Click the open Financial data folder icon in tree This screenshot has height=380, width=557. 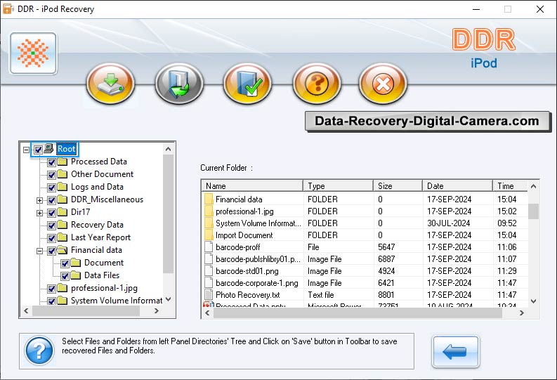pos(63,250)
